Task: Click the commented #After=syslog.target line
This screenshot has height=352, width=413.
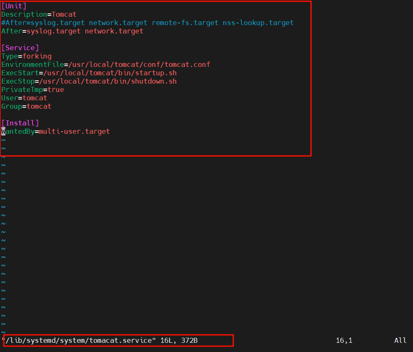Action: pyautogui.click(x=147, y=23)
